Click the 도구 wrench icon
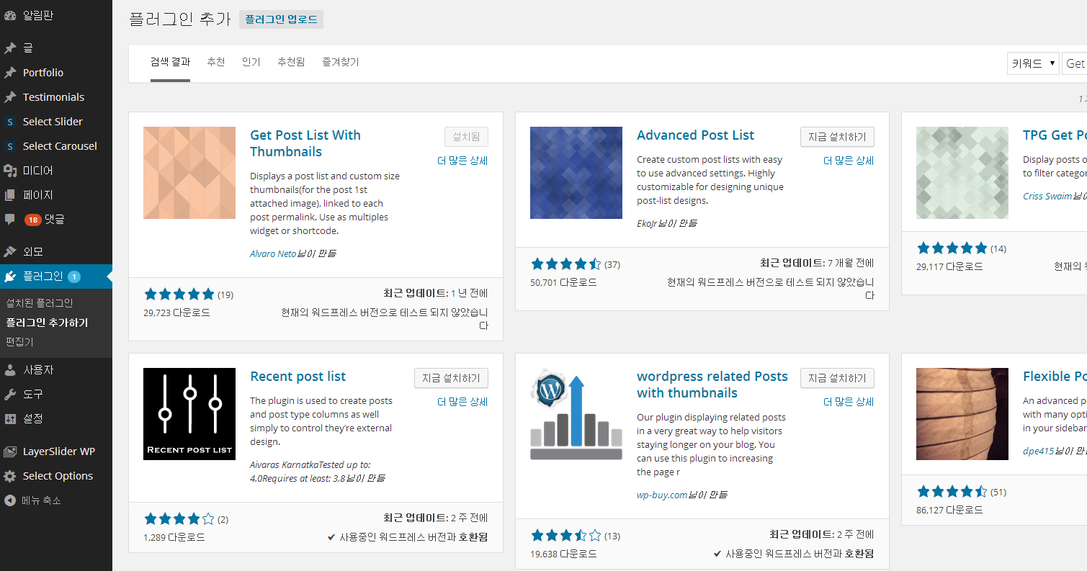Viewport: 1087px width, 571px height. click(10, 395)
